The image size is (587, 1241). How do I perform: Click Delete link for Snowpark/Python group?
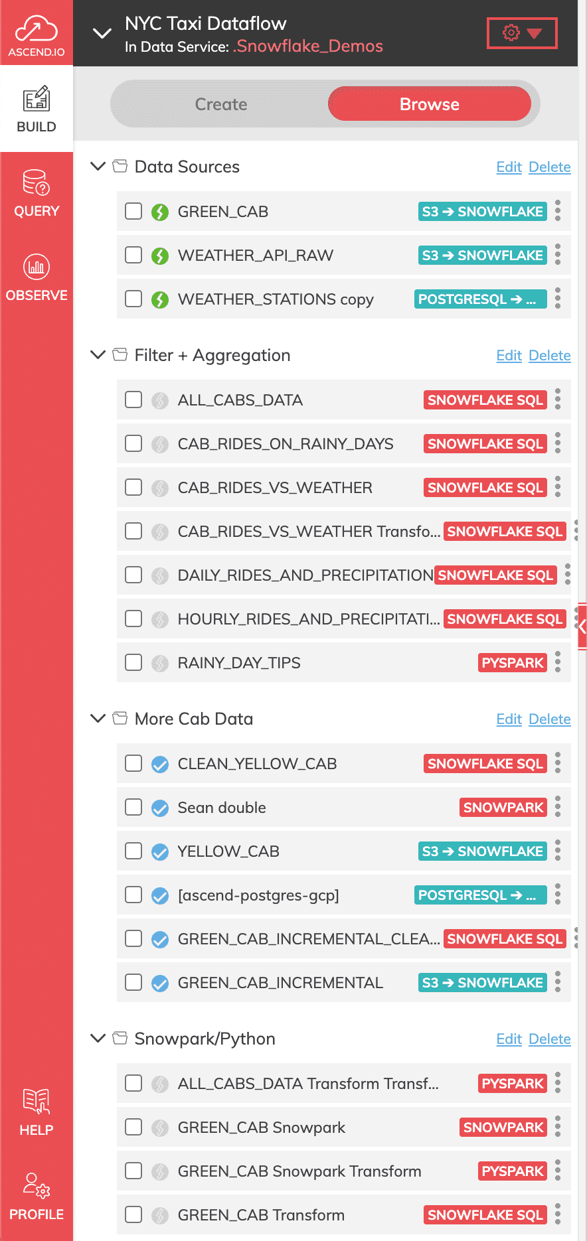click(550, 1039)
